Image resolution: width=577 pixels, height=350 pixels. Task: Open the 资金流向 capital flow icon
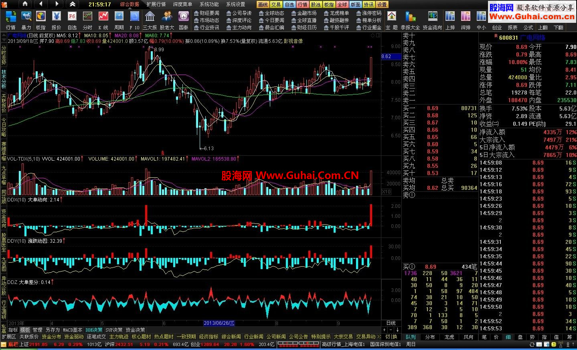[x=432, y=20]
